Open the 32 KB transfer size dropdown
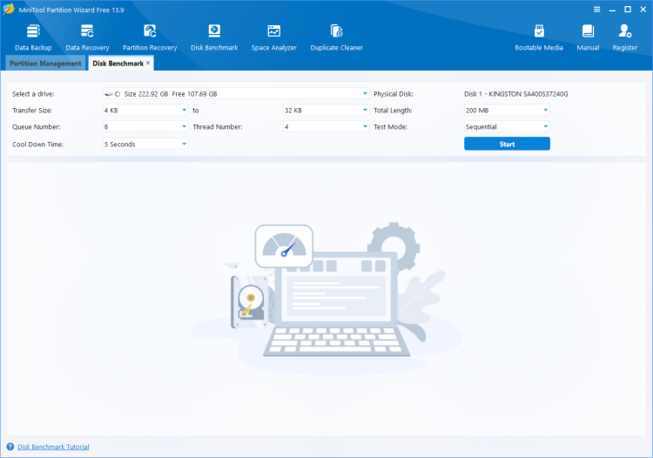This screenshot has width=653, height=458. [326, 111]
